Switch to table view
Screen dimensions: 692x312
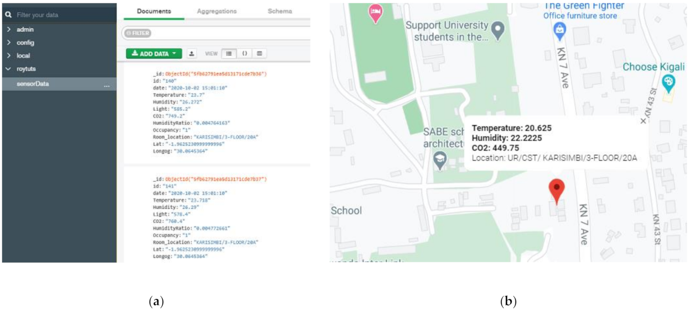tap(259, 53)
